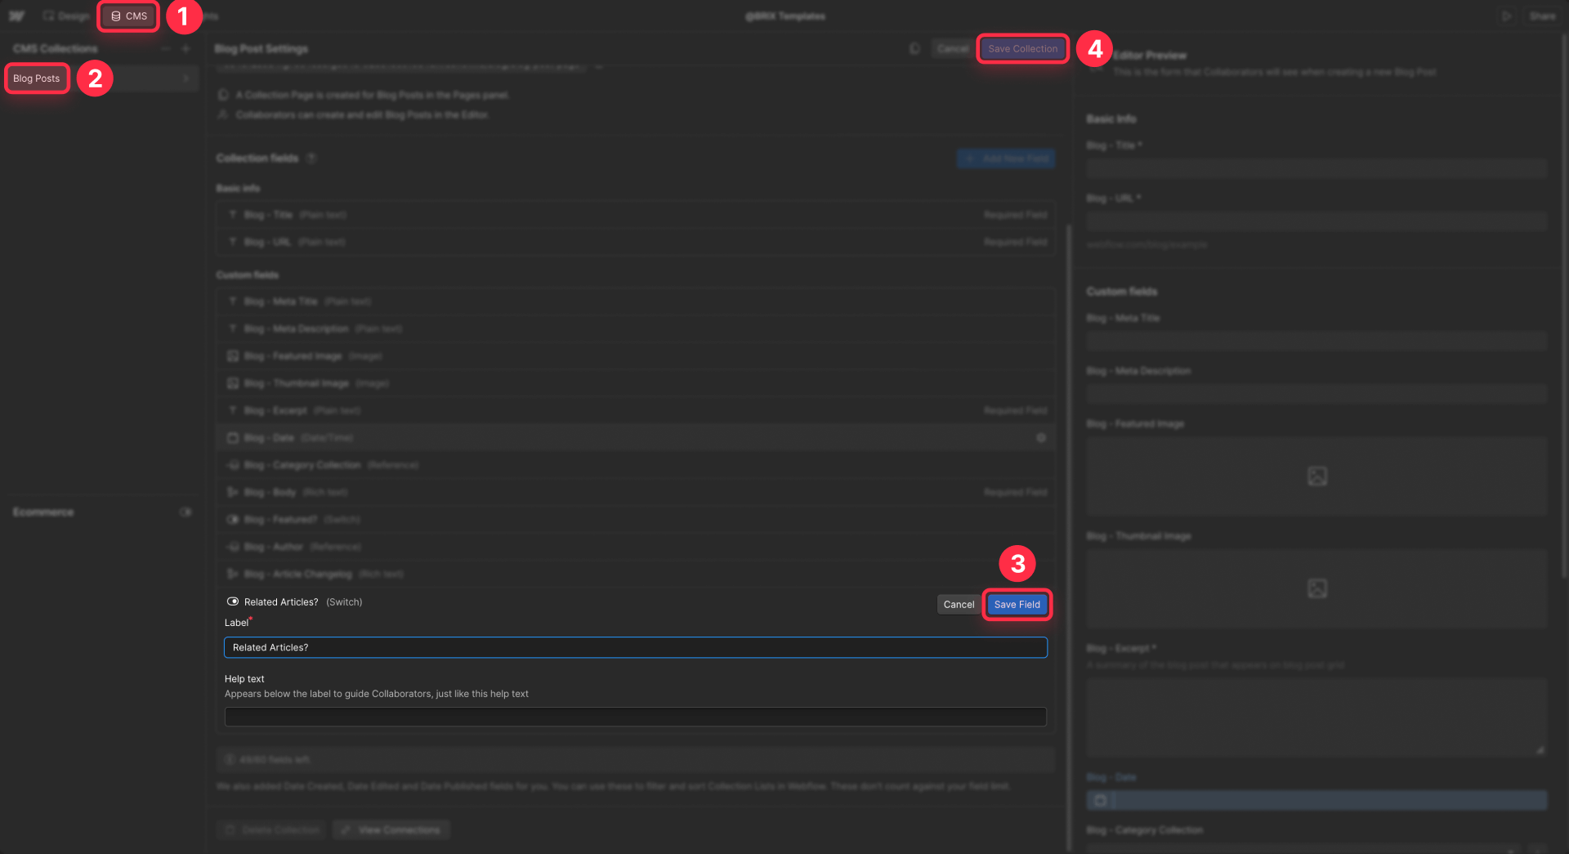Click the Webflow logo in the top bar

[x=16, y=16]
